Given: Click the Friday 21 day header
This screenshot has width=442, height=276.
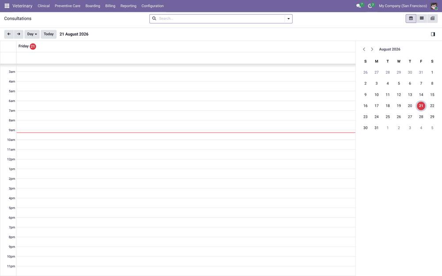Looking at the screenshot, I should pos(27,46).
